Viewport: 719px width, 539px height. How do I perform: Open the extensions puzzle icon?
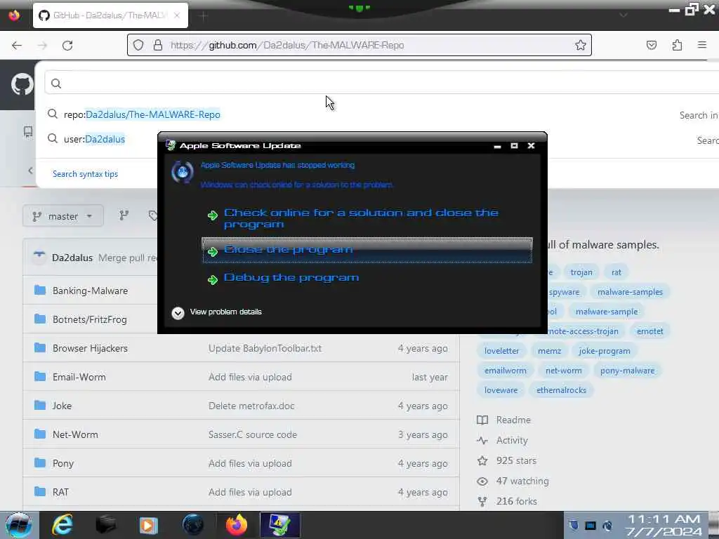point(677,45)
